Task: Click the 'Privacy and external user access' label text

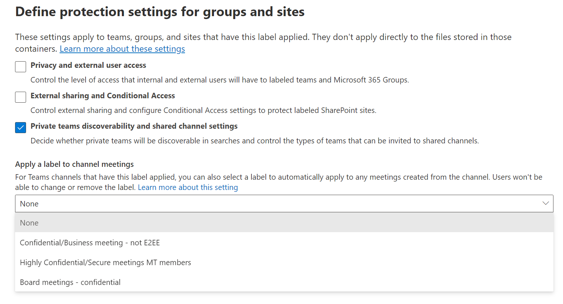Action: [88, 65]
